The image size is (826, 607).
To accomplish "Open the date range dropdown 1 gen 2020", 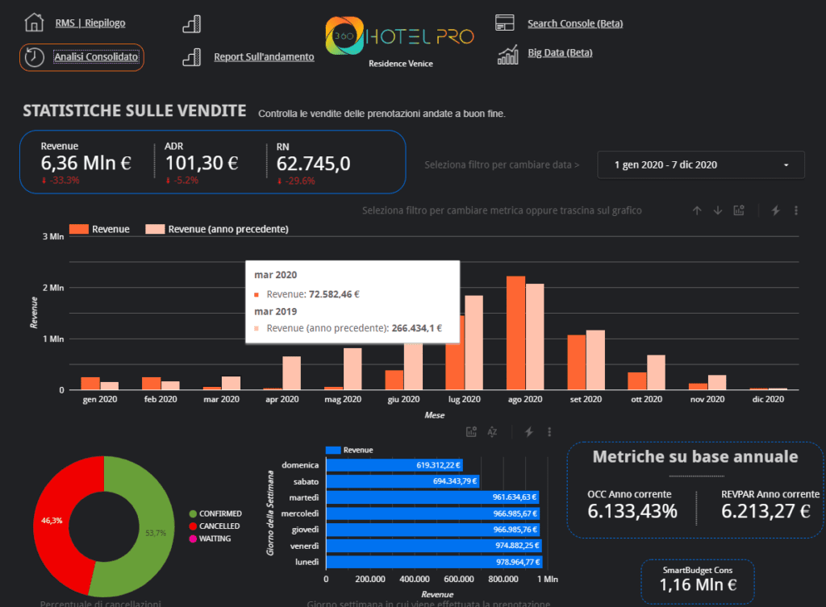I will click(700, 164).
